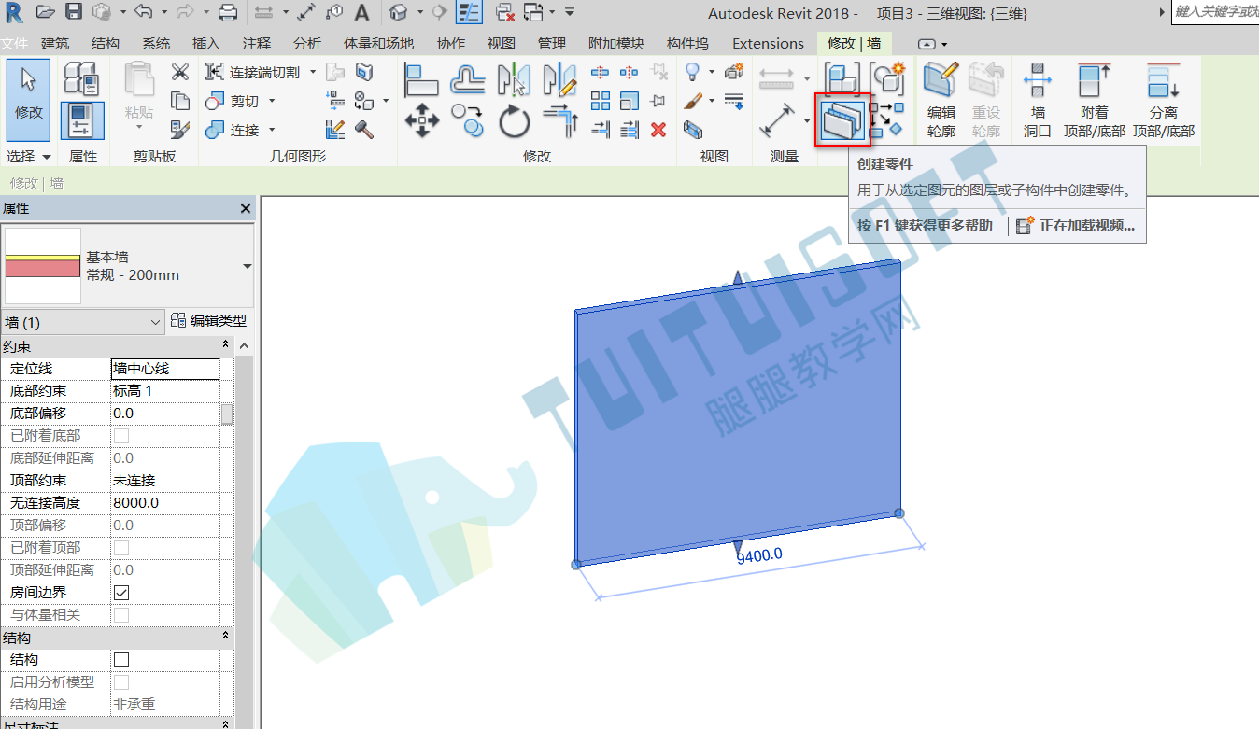This screenshot has width=1259, height=729.
Task: Click the 无连接高度 value field 8000.0
Action: 165,503
